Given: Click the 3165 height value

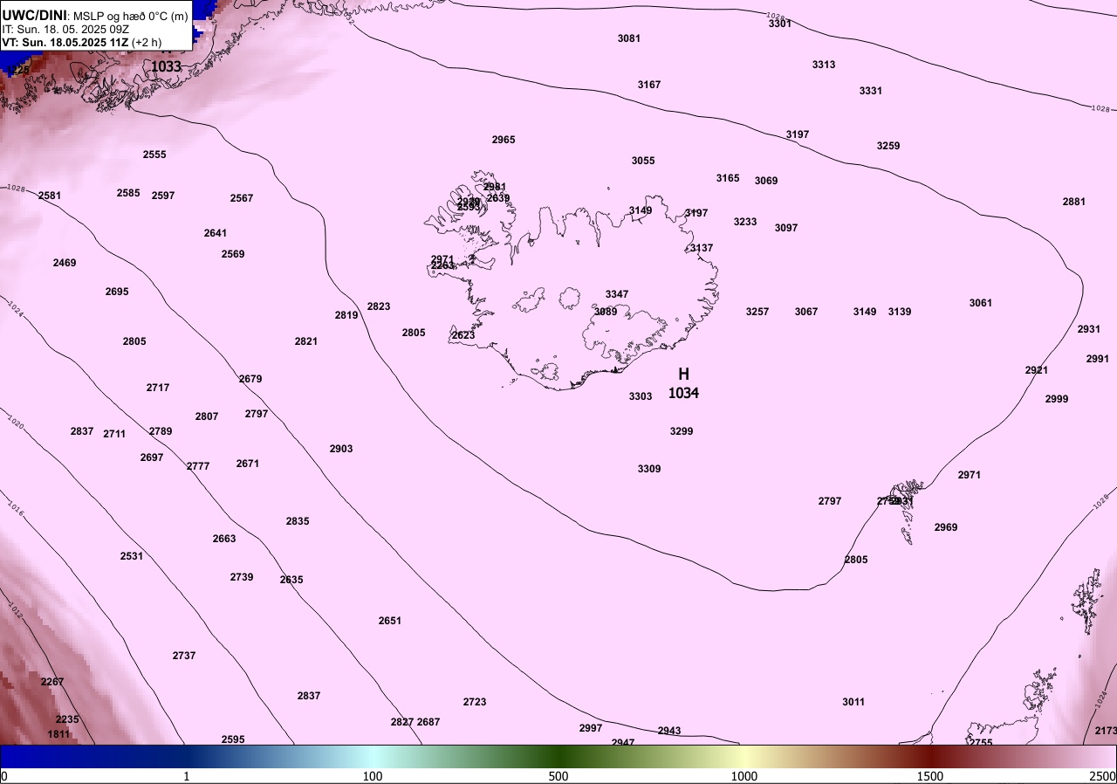Looking at the screenshot, I should tap(728, 178).
